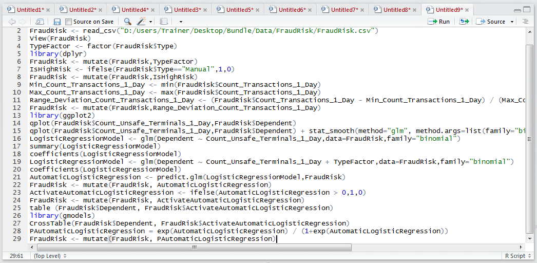Click the Compile Report notebook icon
Viewport: 537px width, 263px height.
tap(164, 22)
